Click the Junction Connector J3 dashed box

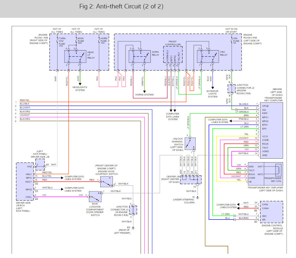(x=133, y=210)
